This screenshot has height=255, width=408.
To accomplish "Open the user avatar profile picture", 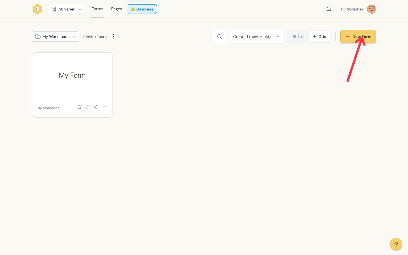I will point(372,9).
